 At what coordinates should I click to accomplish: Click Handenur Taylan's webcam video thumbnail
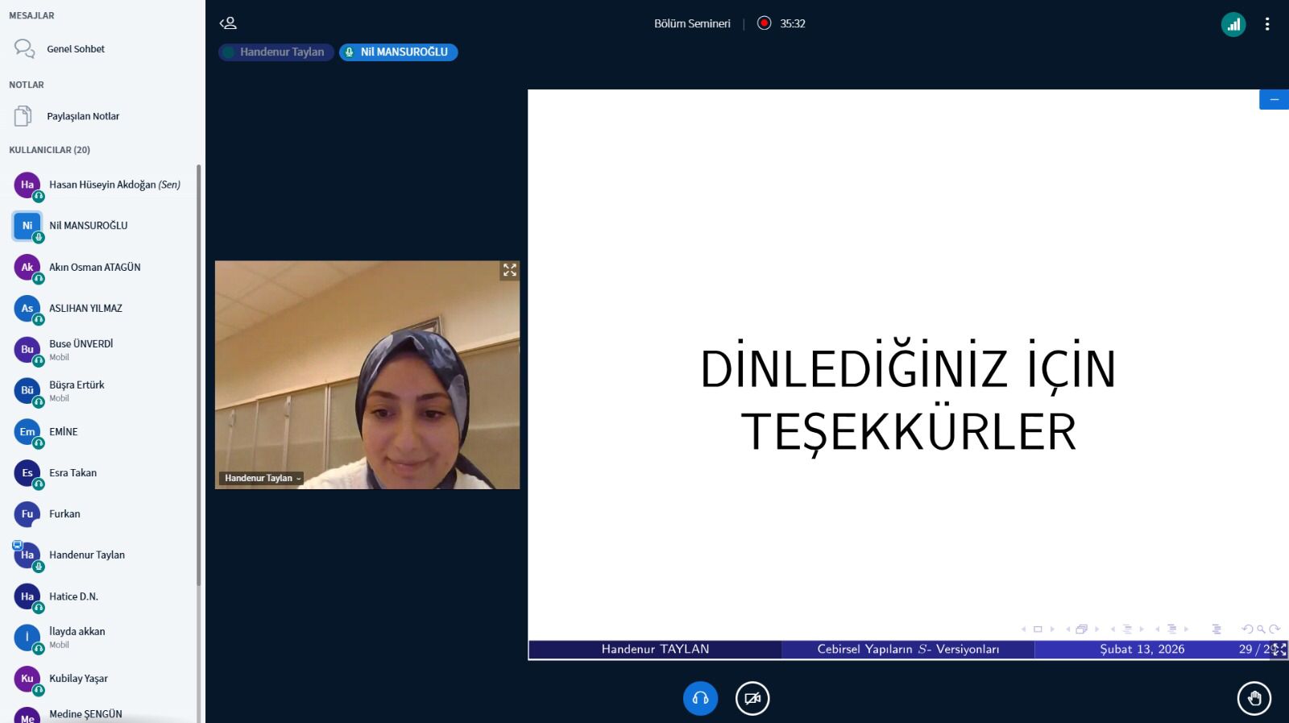367,375
